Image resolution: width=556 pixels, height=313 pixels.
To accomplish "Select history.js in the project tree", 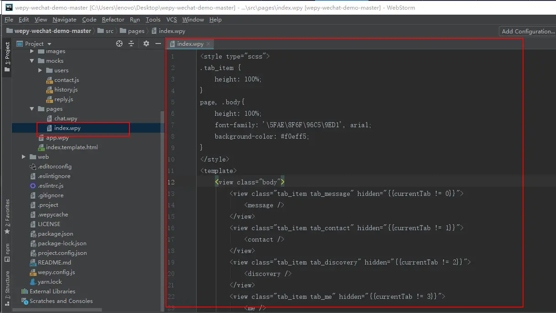I will coord(66,90).
